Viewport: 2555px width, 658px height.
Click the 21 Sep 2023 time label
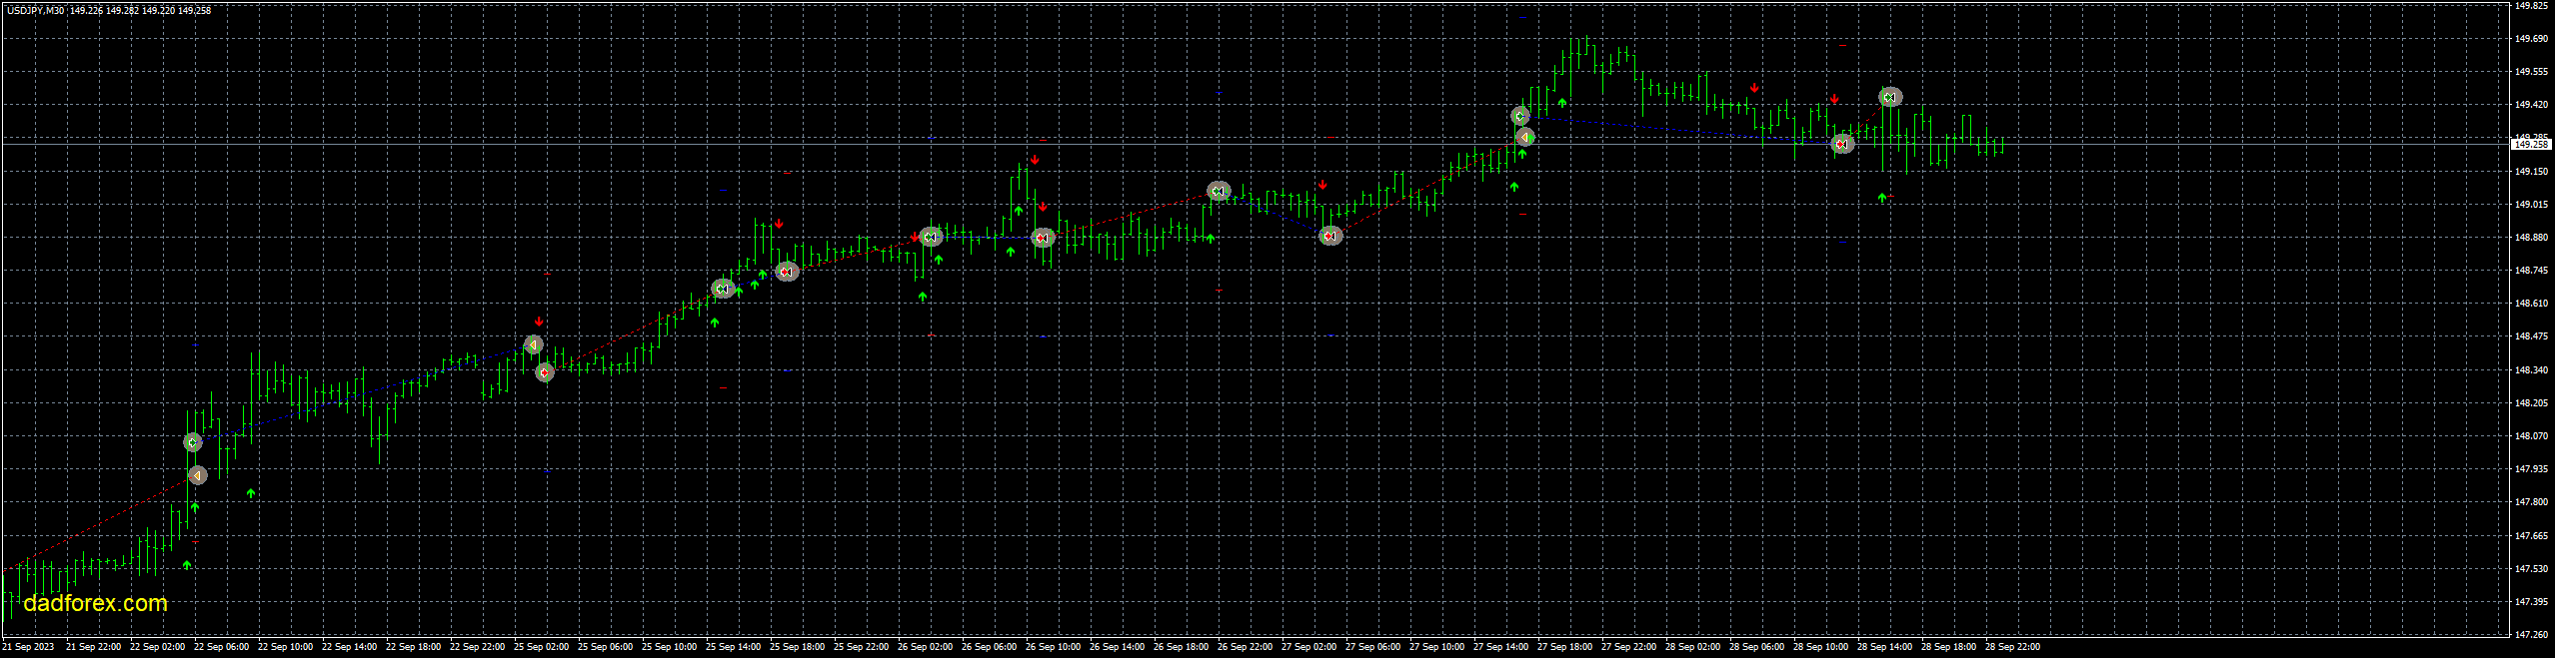(x=29, y=647)
